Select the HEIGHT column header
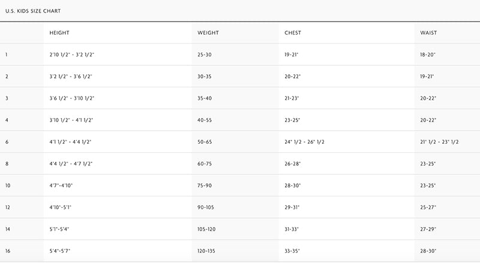The height and width of the screenshot is (263, 480). pyautogui.click(x=59, y=32)
